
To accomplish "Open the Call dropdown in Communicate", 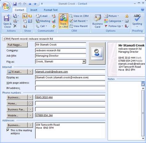I will 41,26.
